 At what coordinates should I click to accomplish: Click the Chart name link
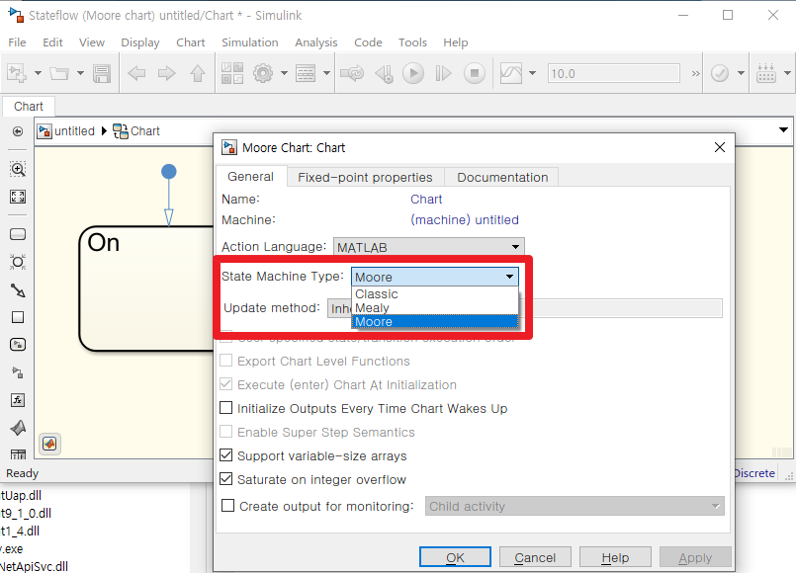click(x=426, y=199)
